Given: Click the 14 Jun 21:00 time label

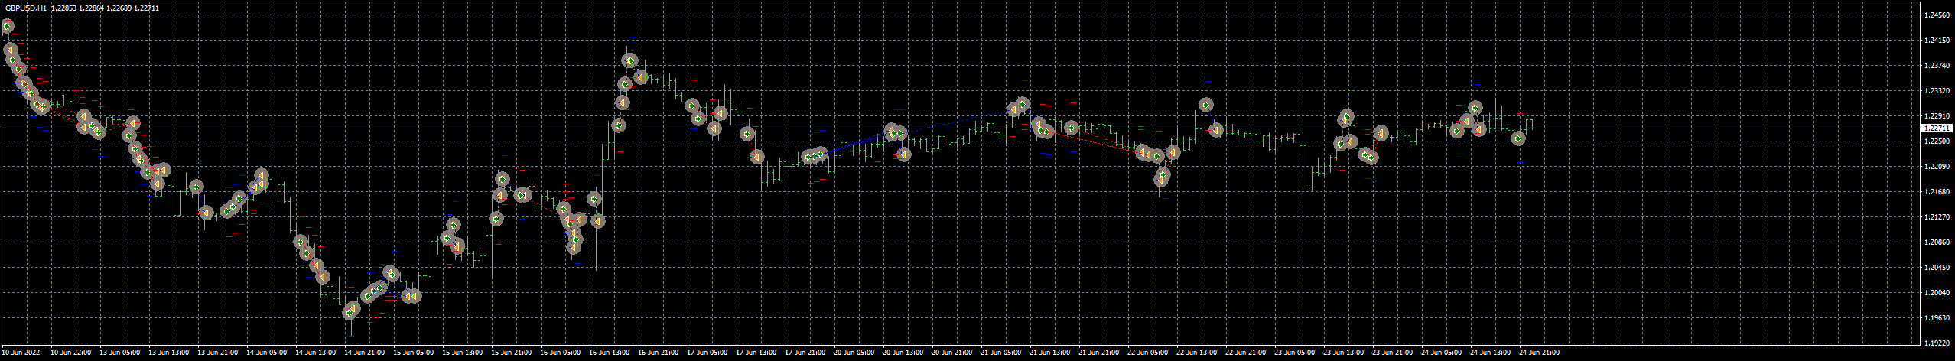Looking at the screenshot, I should (x=364, y=353).
